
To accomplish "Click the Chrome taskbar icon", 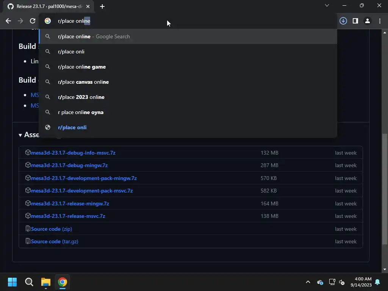I will (63, 282).
